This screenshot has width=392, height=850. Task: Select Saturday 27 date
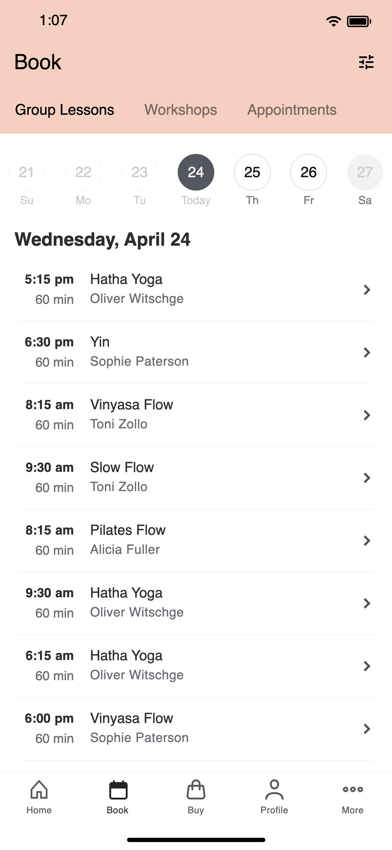(x=365, y=172)
